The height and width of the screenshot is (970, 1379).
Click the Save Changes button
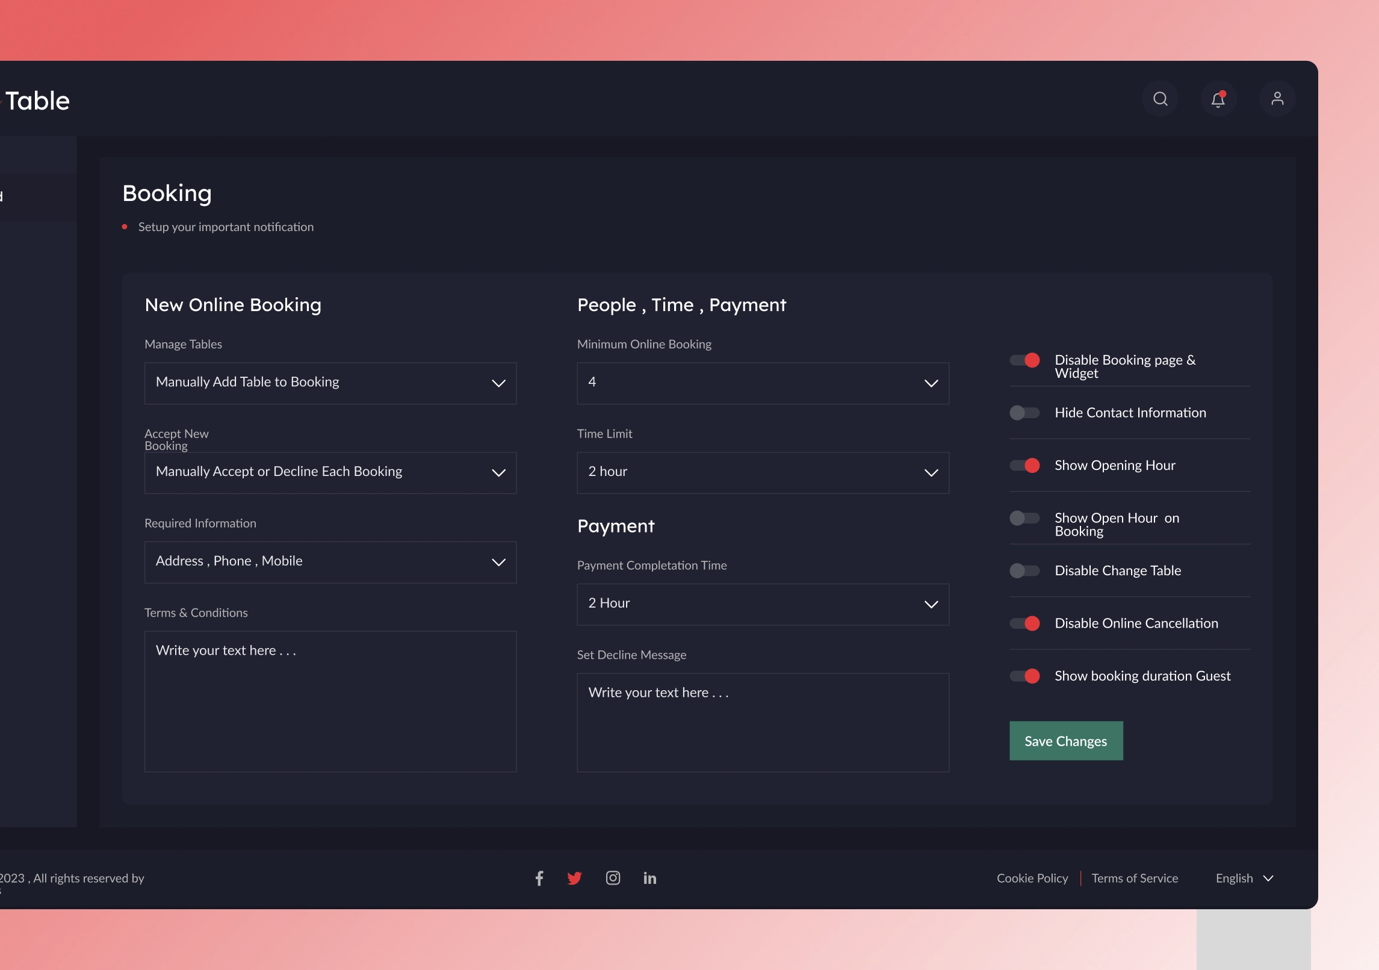point(1066,741)
